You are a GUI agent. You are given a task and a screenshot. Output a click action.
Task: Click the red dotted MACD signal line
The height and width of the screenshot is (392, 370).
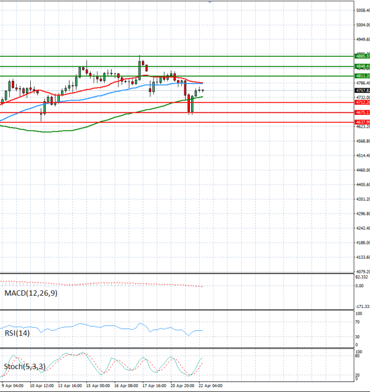(x=123, y=284)
